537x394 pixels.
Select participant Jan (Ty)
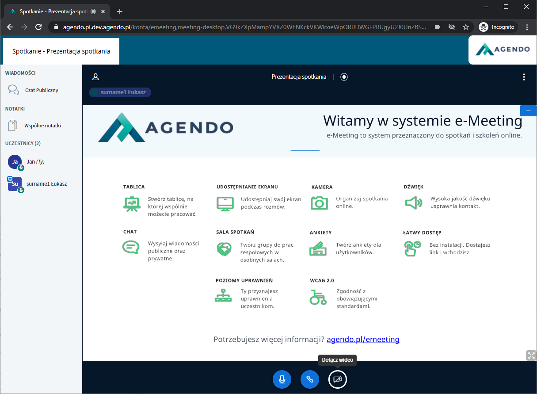[35, 162]
